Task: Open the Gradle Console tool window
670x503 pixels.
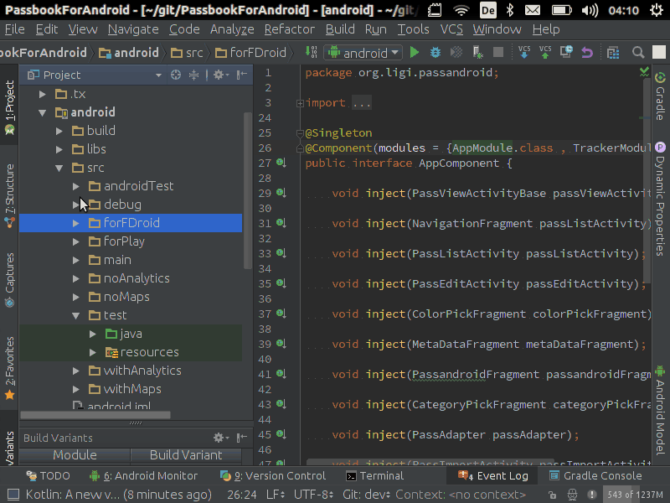Action: pos(595,475)
